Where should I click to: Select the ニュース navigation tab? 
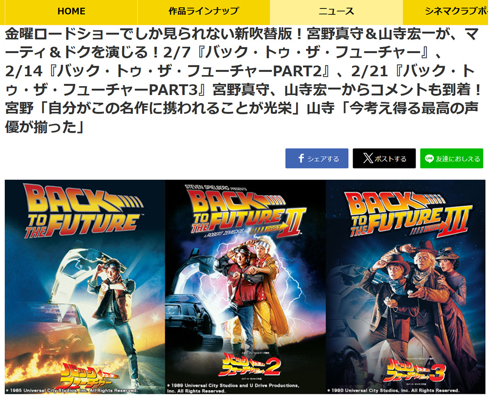tap(336, 12)
